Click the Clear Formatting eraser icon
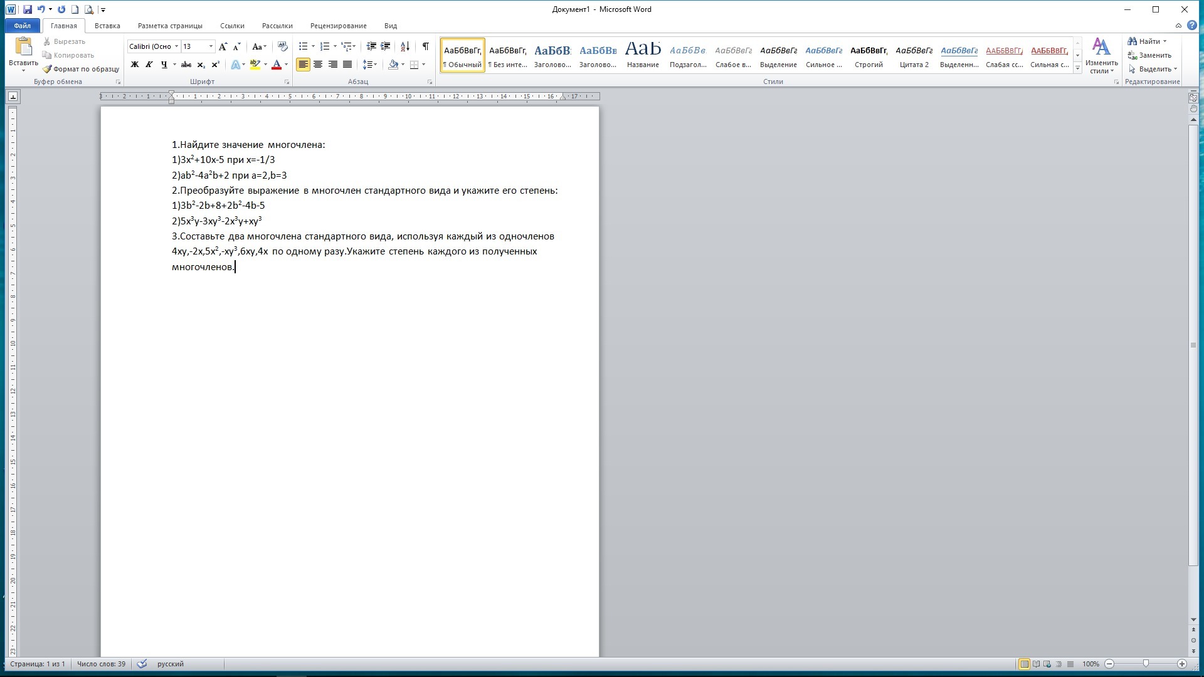Screen dimensions: 1204x677 click(x=283, y=46)
